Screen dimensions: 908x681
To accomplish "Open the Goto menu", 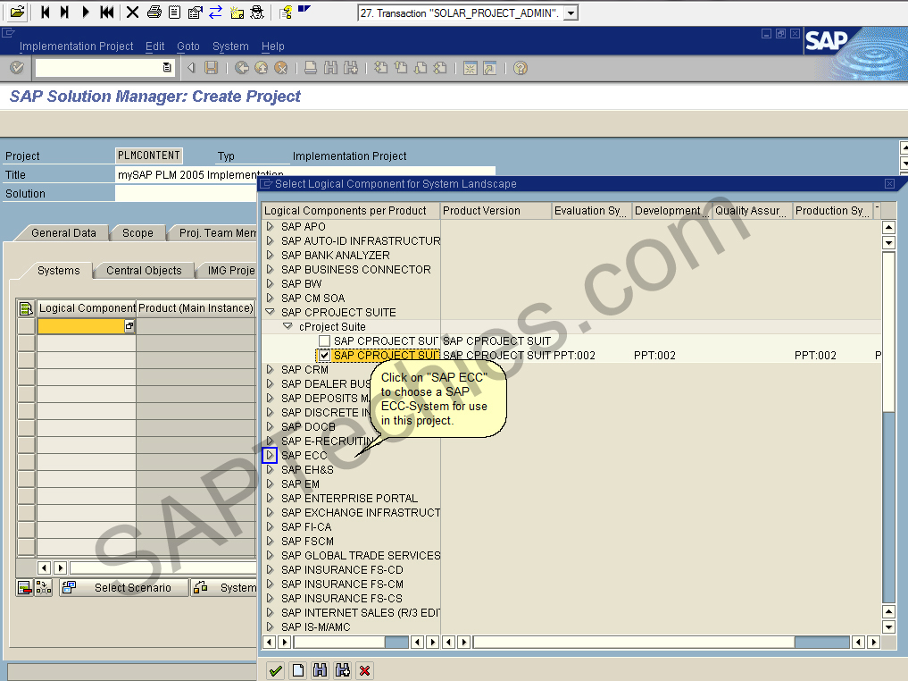I will (x=188, y=46).
